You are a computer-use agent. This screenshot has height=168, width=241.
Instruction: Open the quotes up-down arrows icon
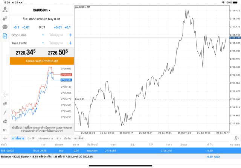5,18
